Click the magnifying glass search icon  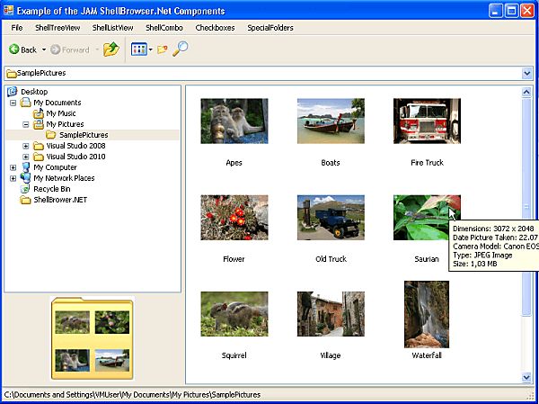[181, 49]
